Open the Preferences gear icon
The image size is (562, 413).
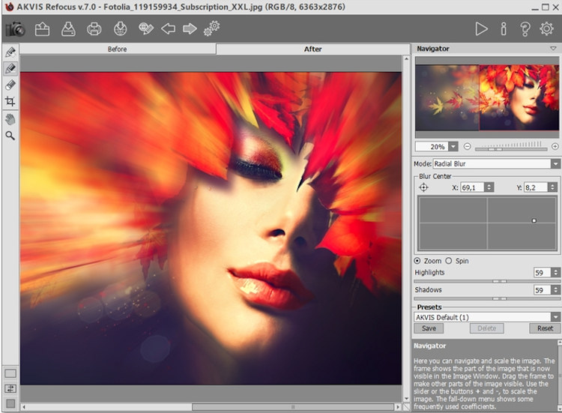tap(546, 29)
